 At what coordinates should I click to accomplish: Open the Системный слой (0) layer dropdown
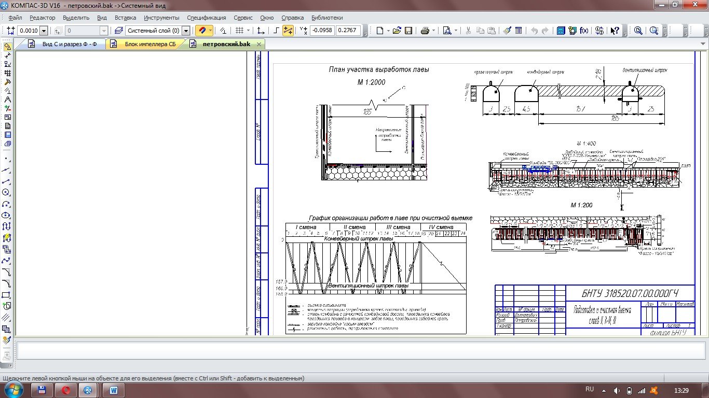tap(186, 31)
